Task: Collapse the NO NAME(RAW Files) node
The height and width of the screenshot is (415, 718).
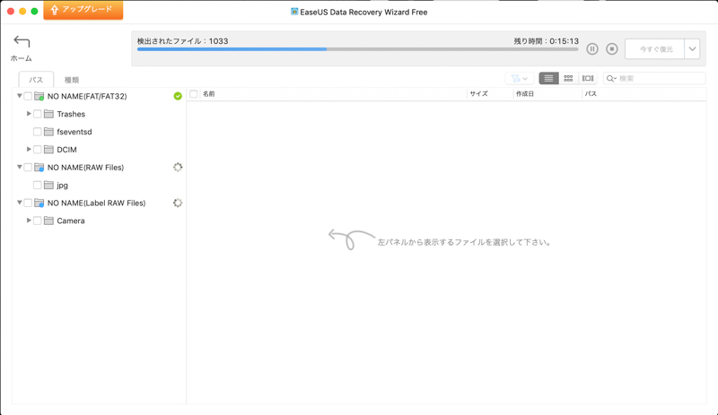Action: click(19, 167)
